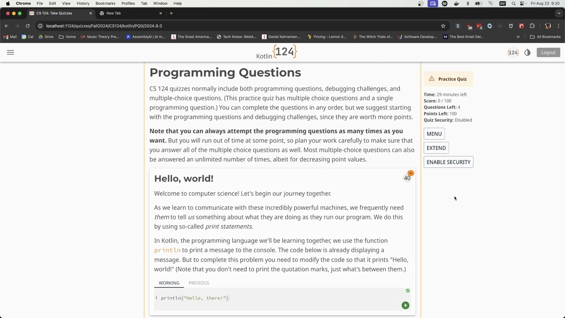The width and height of the screenshot is (565, 318).
Task: Close the New Tab browser tab
Action: 161,13
